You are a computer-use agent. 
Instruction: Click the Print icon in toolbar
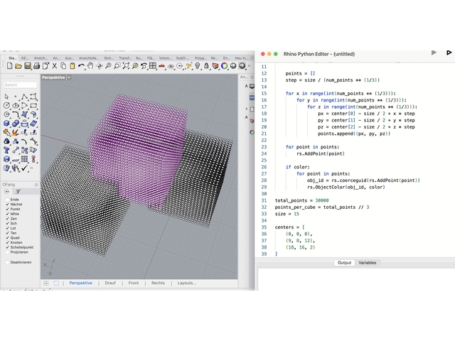tap(37, 66)
